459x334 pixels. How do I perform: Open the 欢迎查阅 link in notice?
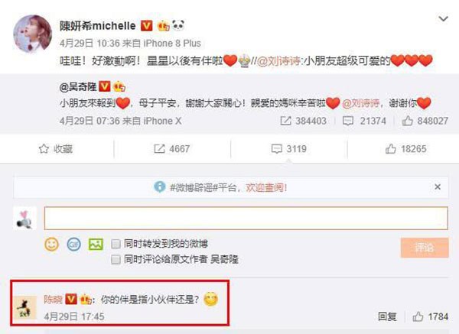tap(266, 187)
